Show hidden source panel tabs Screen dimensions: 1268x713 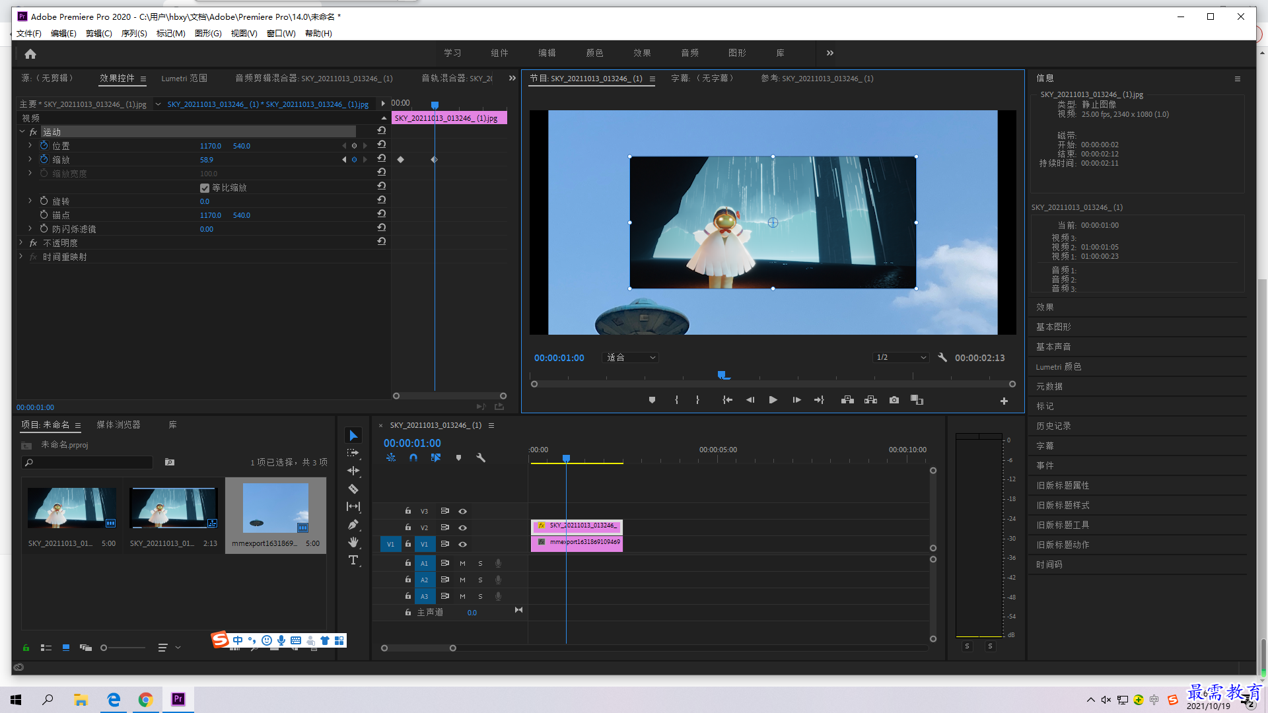tap(512, 78)
